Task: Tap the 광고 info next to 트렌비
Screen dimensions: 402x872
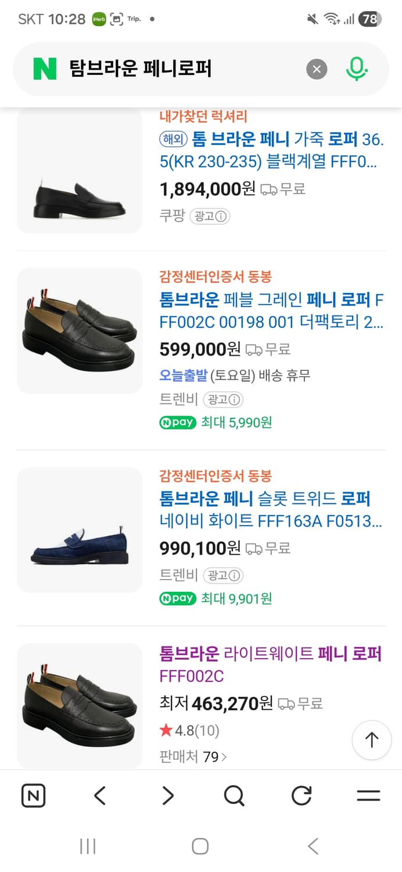Action: (224, 400)
